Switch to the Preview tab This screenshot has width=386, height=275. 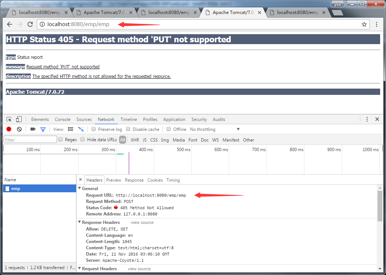(114, 180)
